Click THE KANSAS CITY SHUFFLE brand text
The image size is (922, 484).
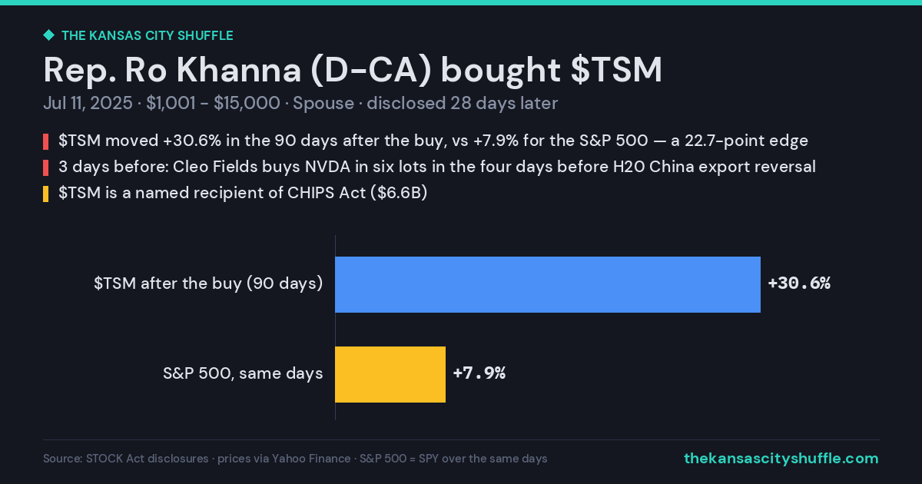(x=148, y=35)
